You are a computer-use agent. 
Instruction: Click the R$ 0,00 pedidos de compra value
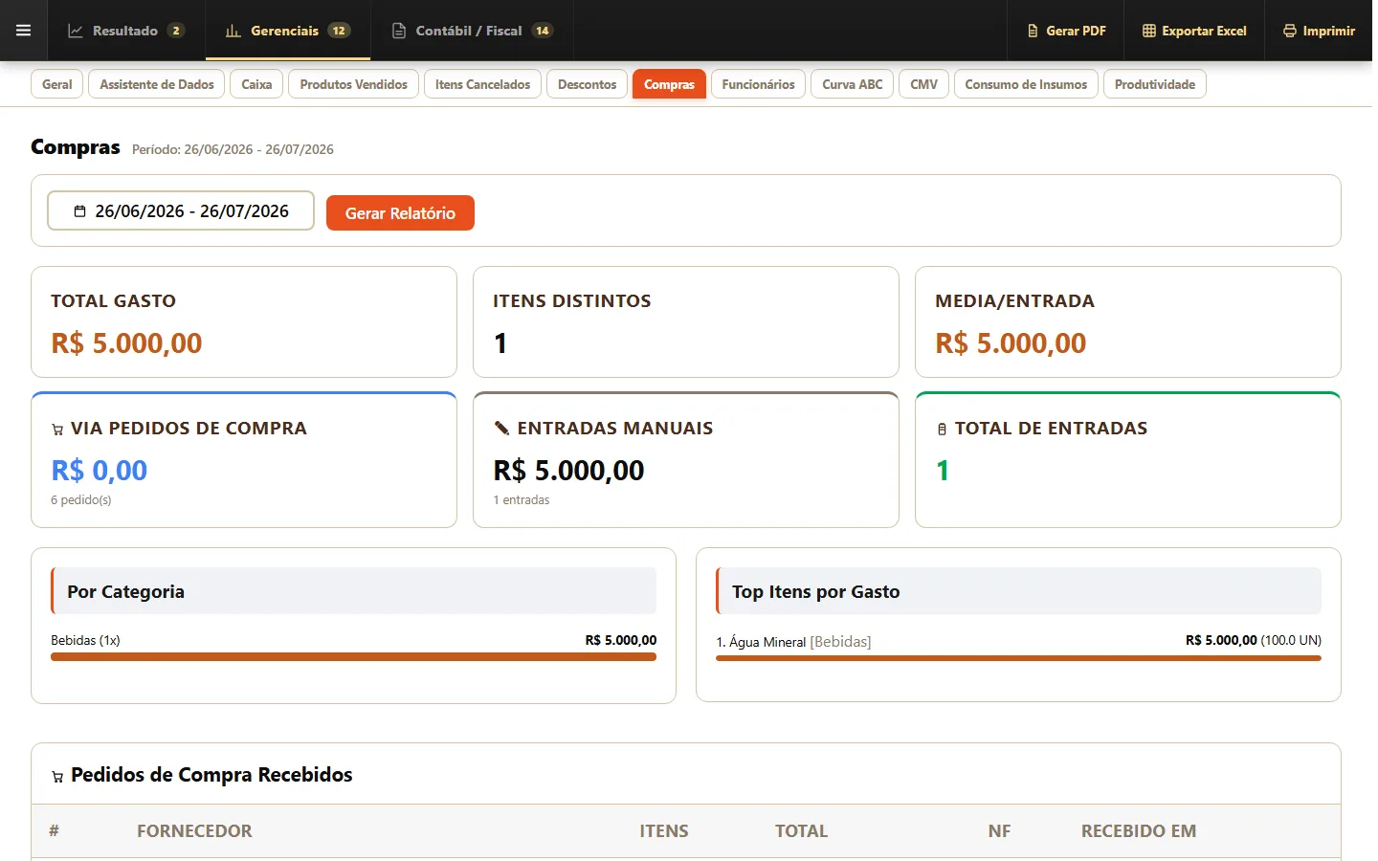pyautogui.click(x=100, y=470)
